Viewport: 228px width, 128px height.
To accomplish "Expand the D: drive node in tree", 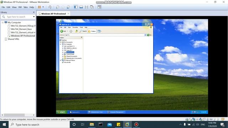I will (63, 48).
